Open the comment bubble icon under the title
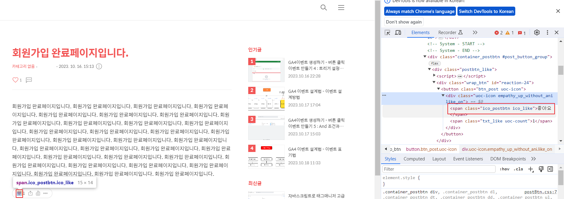This screenshot has height=199, width=564. pos(29,80)
